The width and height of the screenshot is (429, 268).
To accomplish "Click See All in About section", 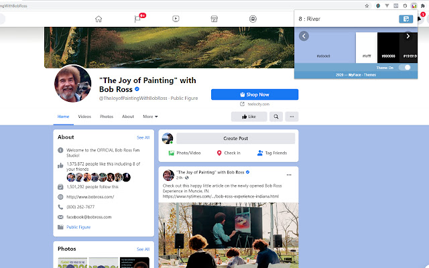I will pos(143,137).
